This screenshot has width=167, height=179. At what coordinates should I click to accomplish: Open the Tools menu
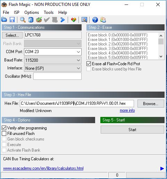tap(49, 12)
